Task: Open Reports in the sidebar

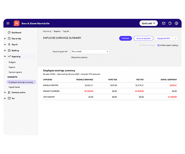Action: (x=12, y=67)
